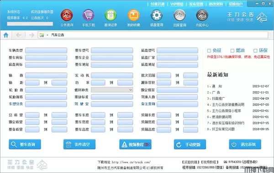The height and width of the screenshot is (173, 274).
Task: Open the 功能中心 dark icon
Action: click(202, 15)
